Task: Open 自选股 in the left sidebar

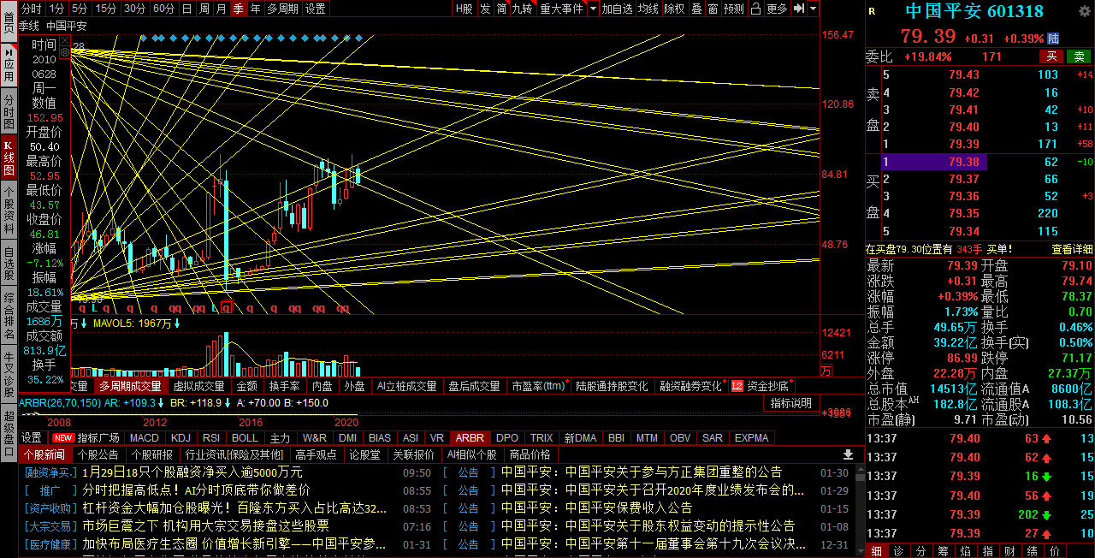Action: pyautogui.click(x=9, y=261)
